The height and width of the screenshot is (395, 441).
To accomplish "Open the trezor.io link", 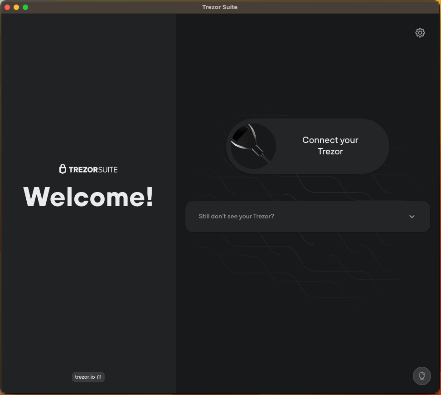I will pos(85,377).
